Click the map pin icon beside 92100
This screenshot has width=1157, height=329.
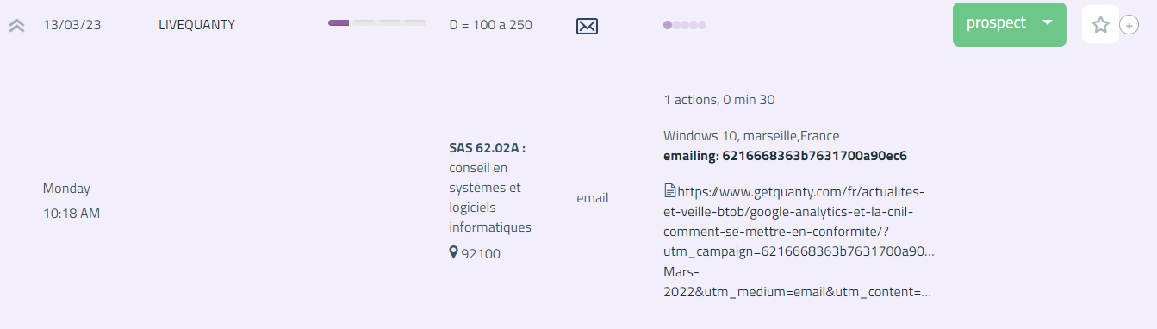click(x=454, y=253)
